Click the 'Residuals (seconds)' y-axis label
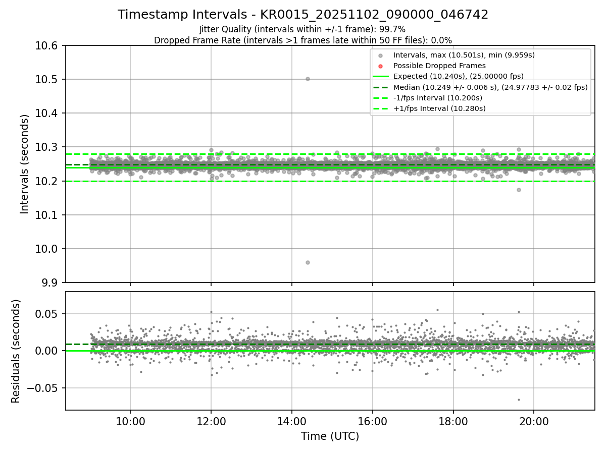Viewport: 606px width, 454px height. tap(16, 351)
